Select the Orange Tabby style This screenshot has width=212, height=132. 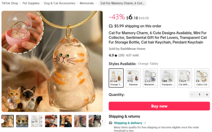116,78
